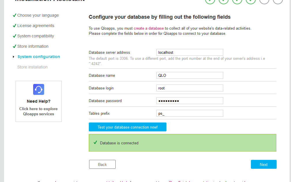Click the Back button
The width and height of the screenshot is (291, 182).
coord(102,164)
